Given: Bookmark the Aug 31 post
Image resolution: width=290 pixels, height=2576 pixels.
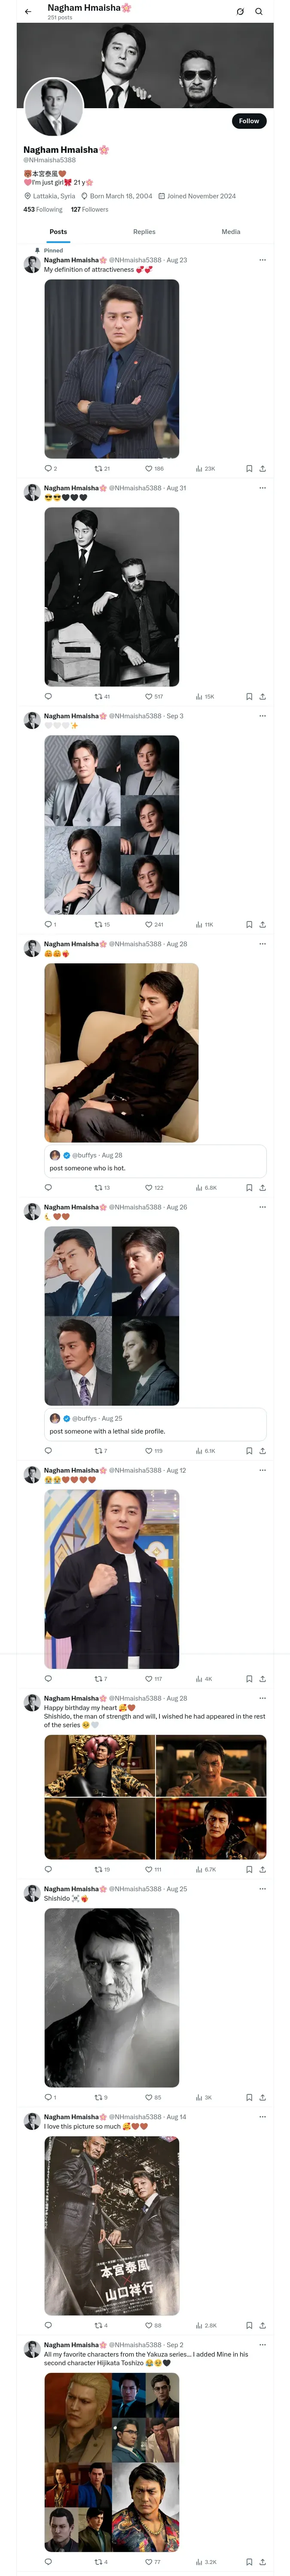Looking at the screenshot, I should [x=249, y=696].
